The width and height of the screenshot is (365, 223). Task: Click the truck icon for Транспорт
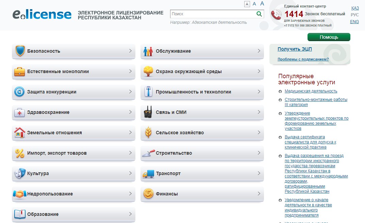point(148,174)
